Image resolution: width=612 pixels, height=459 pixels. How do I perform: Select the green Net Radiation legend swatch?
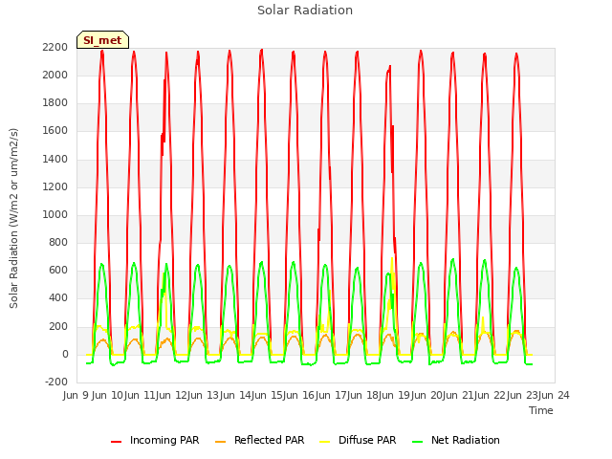pos(418,442)
